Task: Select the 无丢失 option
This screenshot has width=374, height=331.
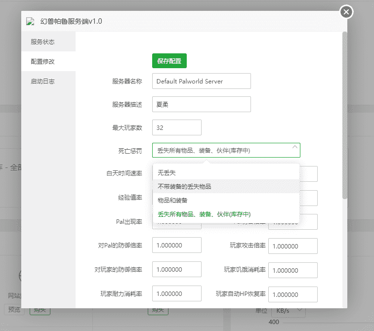Action: pos(226,172)
